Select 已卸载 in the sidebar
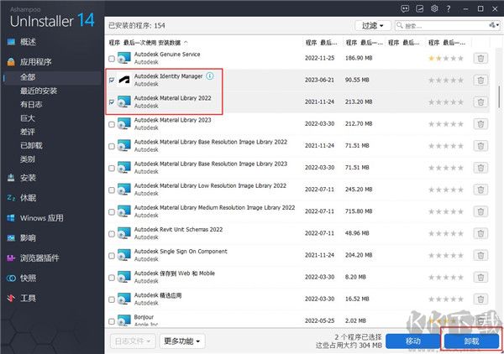 tap(31, 145)
